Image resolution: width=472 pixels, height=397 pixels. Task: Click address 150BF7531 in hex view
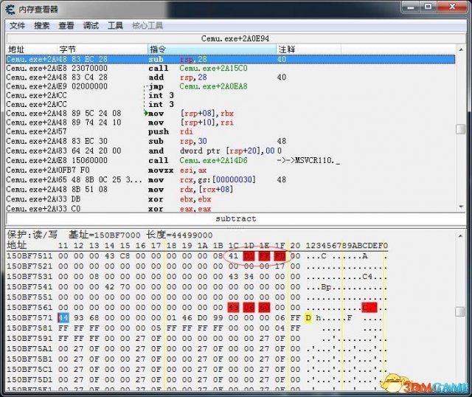pyautogui.click(x=29, y=277)
